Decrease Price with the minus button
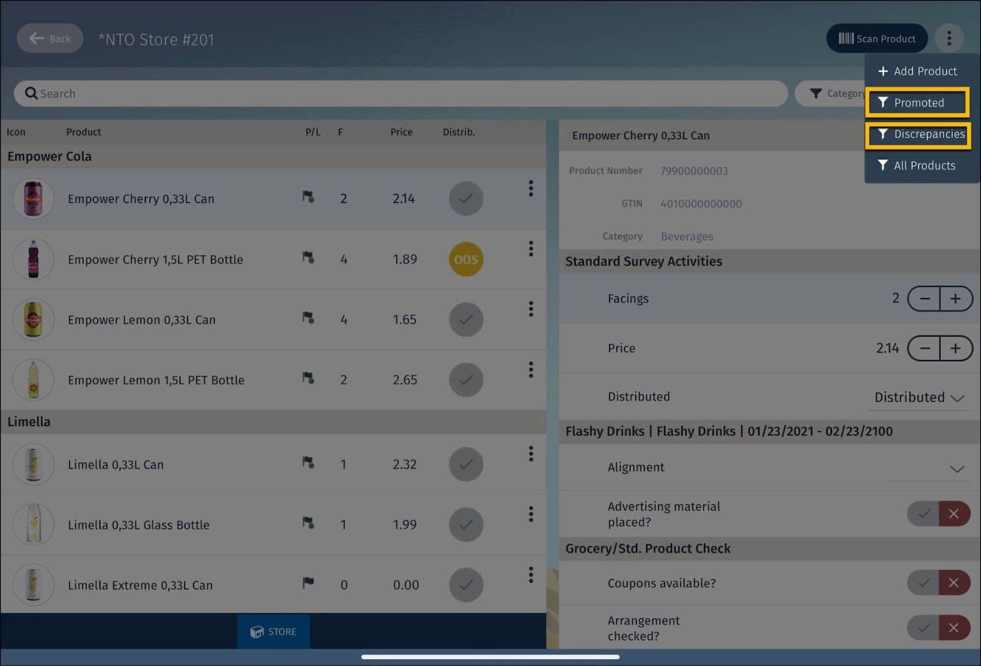 (925, 348)
